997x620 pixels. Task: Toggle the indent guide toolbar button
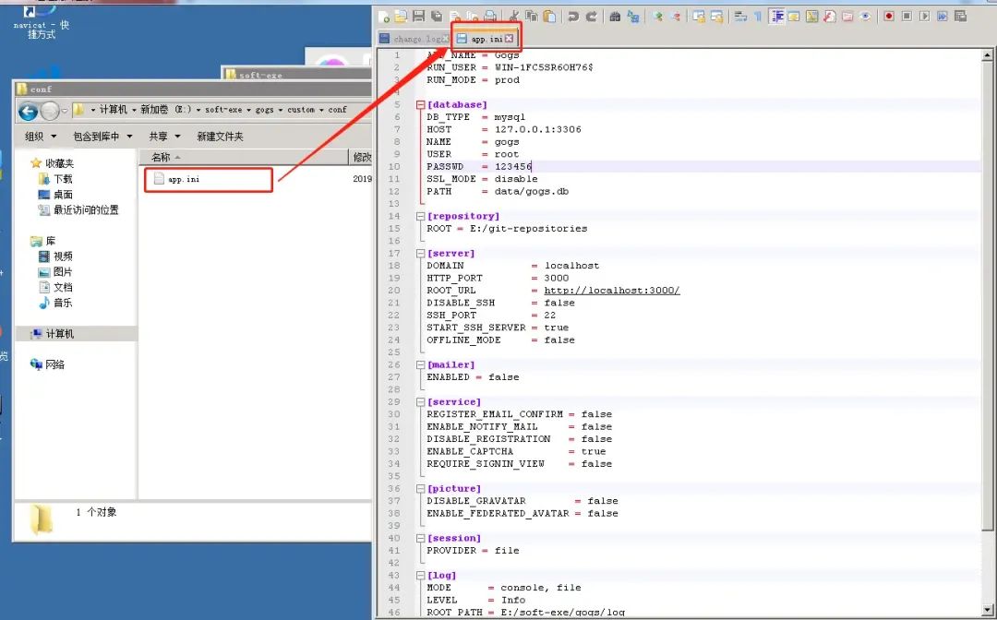[x=776, y=17]
